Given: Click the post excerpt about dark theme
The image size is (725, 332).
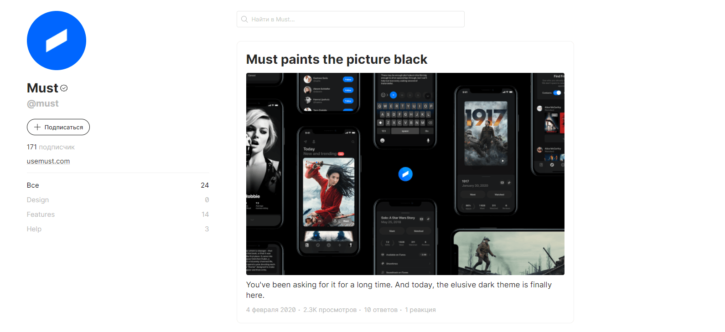Looking at the screenshot, I should tap(399, 290).
